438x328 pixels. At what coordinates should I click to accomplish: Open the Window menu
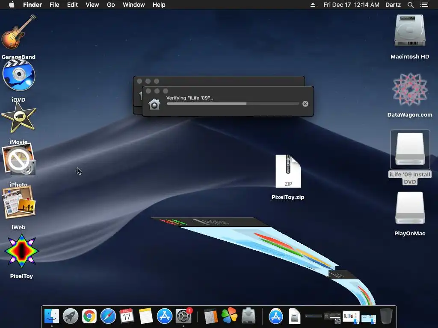pyautogui.click(x=134, y=5)
